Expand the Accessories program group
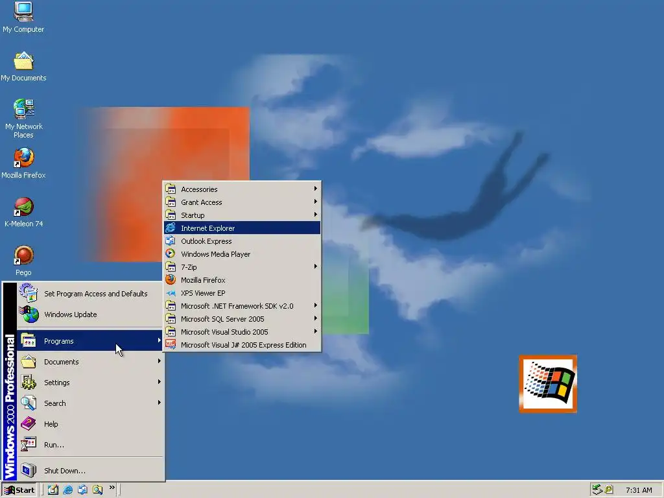 click(242, 189)
